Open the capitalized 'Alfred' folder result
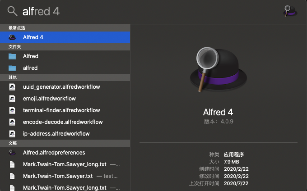The width and height of the screenshot is (307, 191). pyautogui.click(x=65, y=56)
